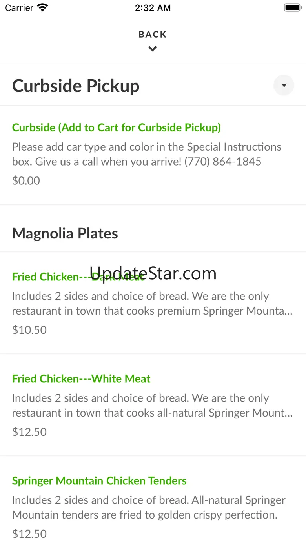Click the Chicken Tenders $12.50 price

(29, 534)
